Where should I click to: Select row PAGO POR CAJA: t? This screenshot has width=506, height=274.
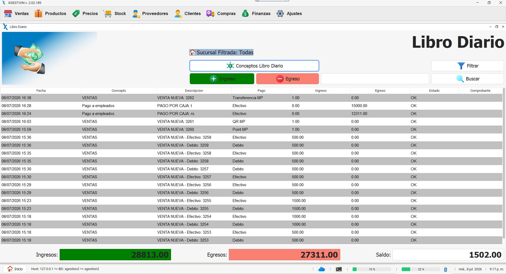coord(251,106)
